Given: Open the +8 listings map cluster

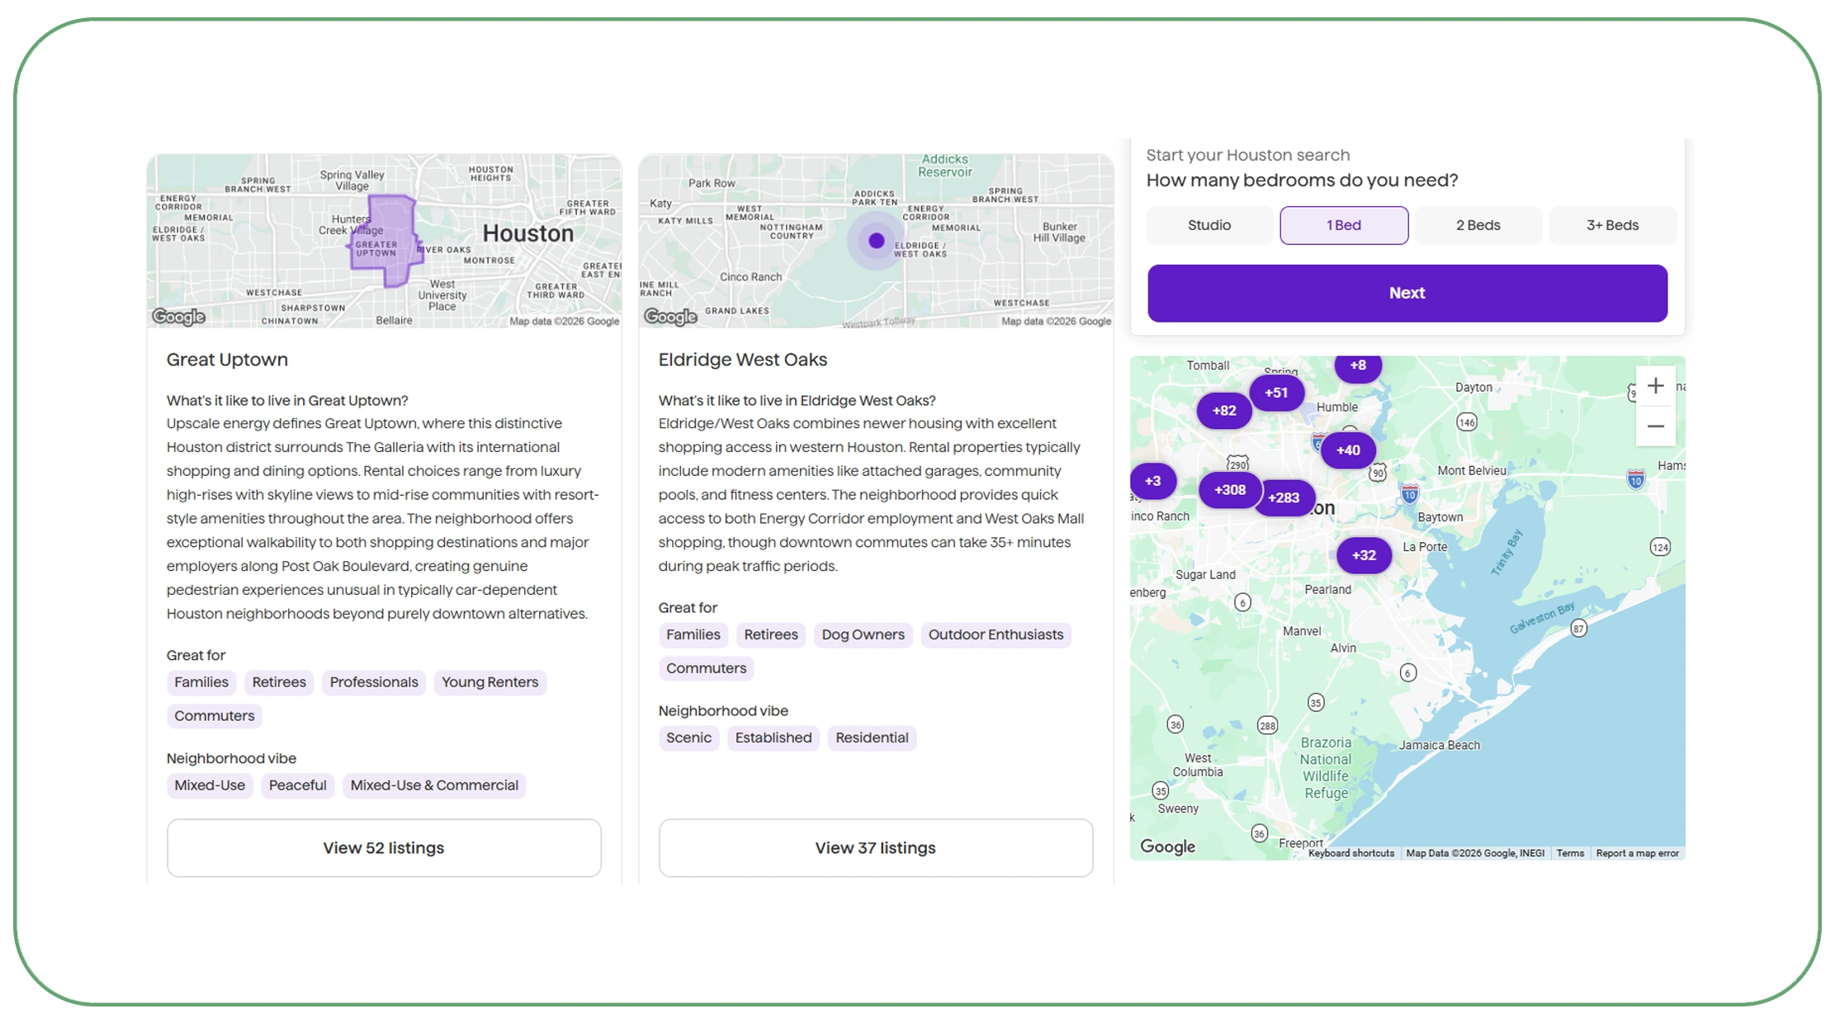Looking at the screenshot, I should click(x=1358, y=366).
